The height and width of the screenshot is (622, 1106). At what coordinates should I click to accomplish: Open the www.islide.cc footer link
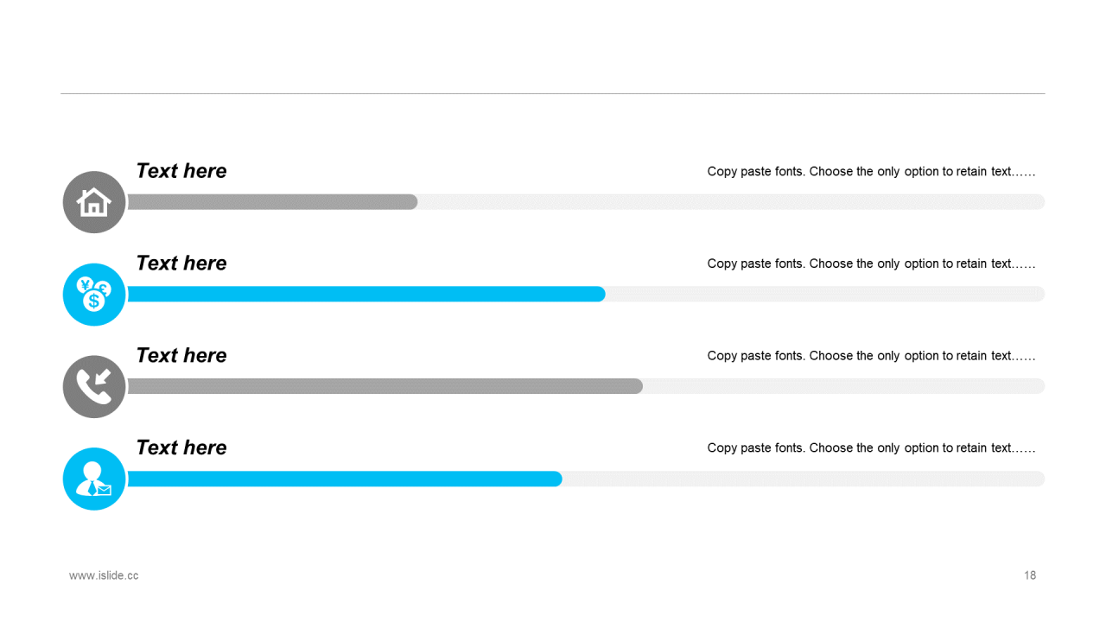104,575
